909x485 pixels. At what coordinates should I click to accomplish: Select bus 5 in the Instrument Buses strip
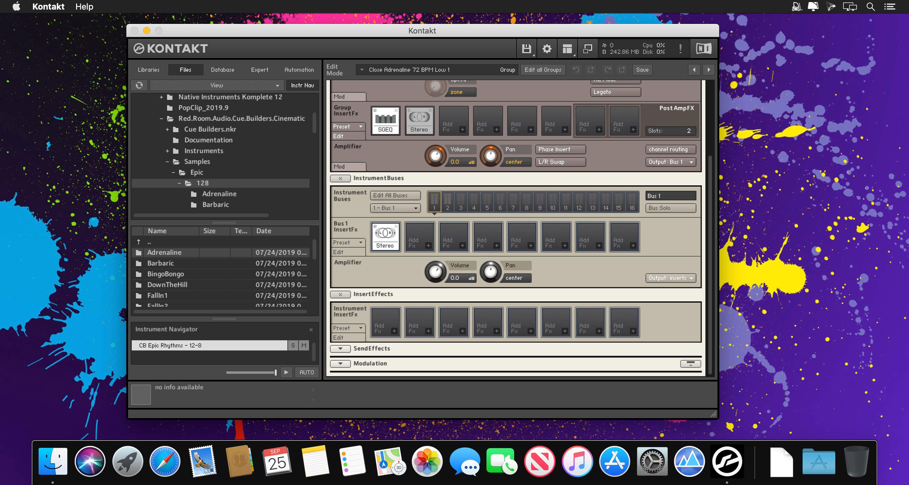(x=487, y=202)
